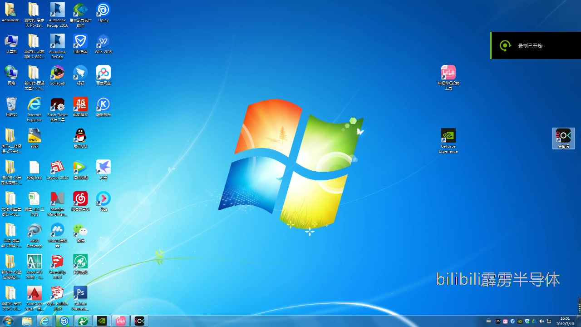Launch the Tencent QQ penguin shortcut

[80, 138]
